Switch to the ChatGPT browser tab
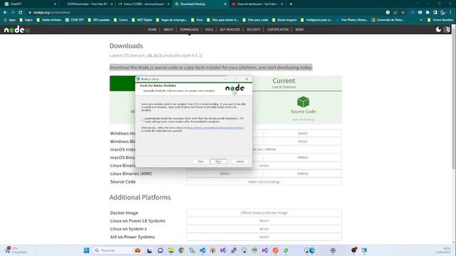 29,4
